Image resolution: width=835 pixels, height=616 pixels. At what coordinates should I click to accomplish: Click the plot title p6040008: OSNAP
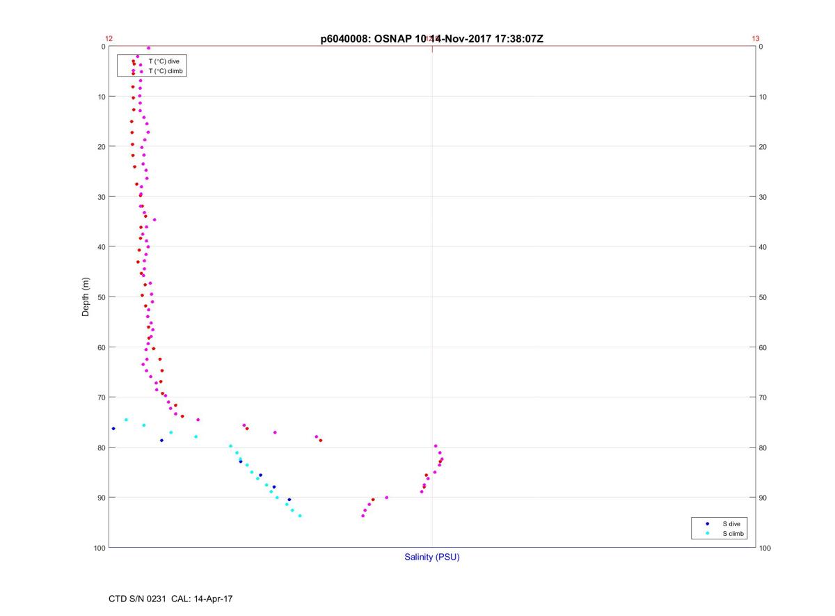pos(431,39)
